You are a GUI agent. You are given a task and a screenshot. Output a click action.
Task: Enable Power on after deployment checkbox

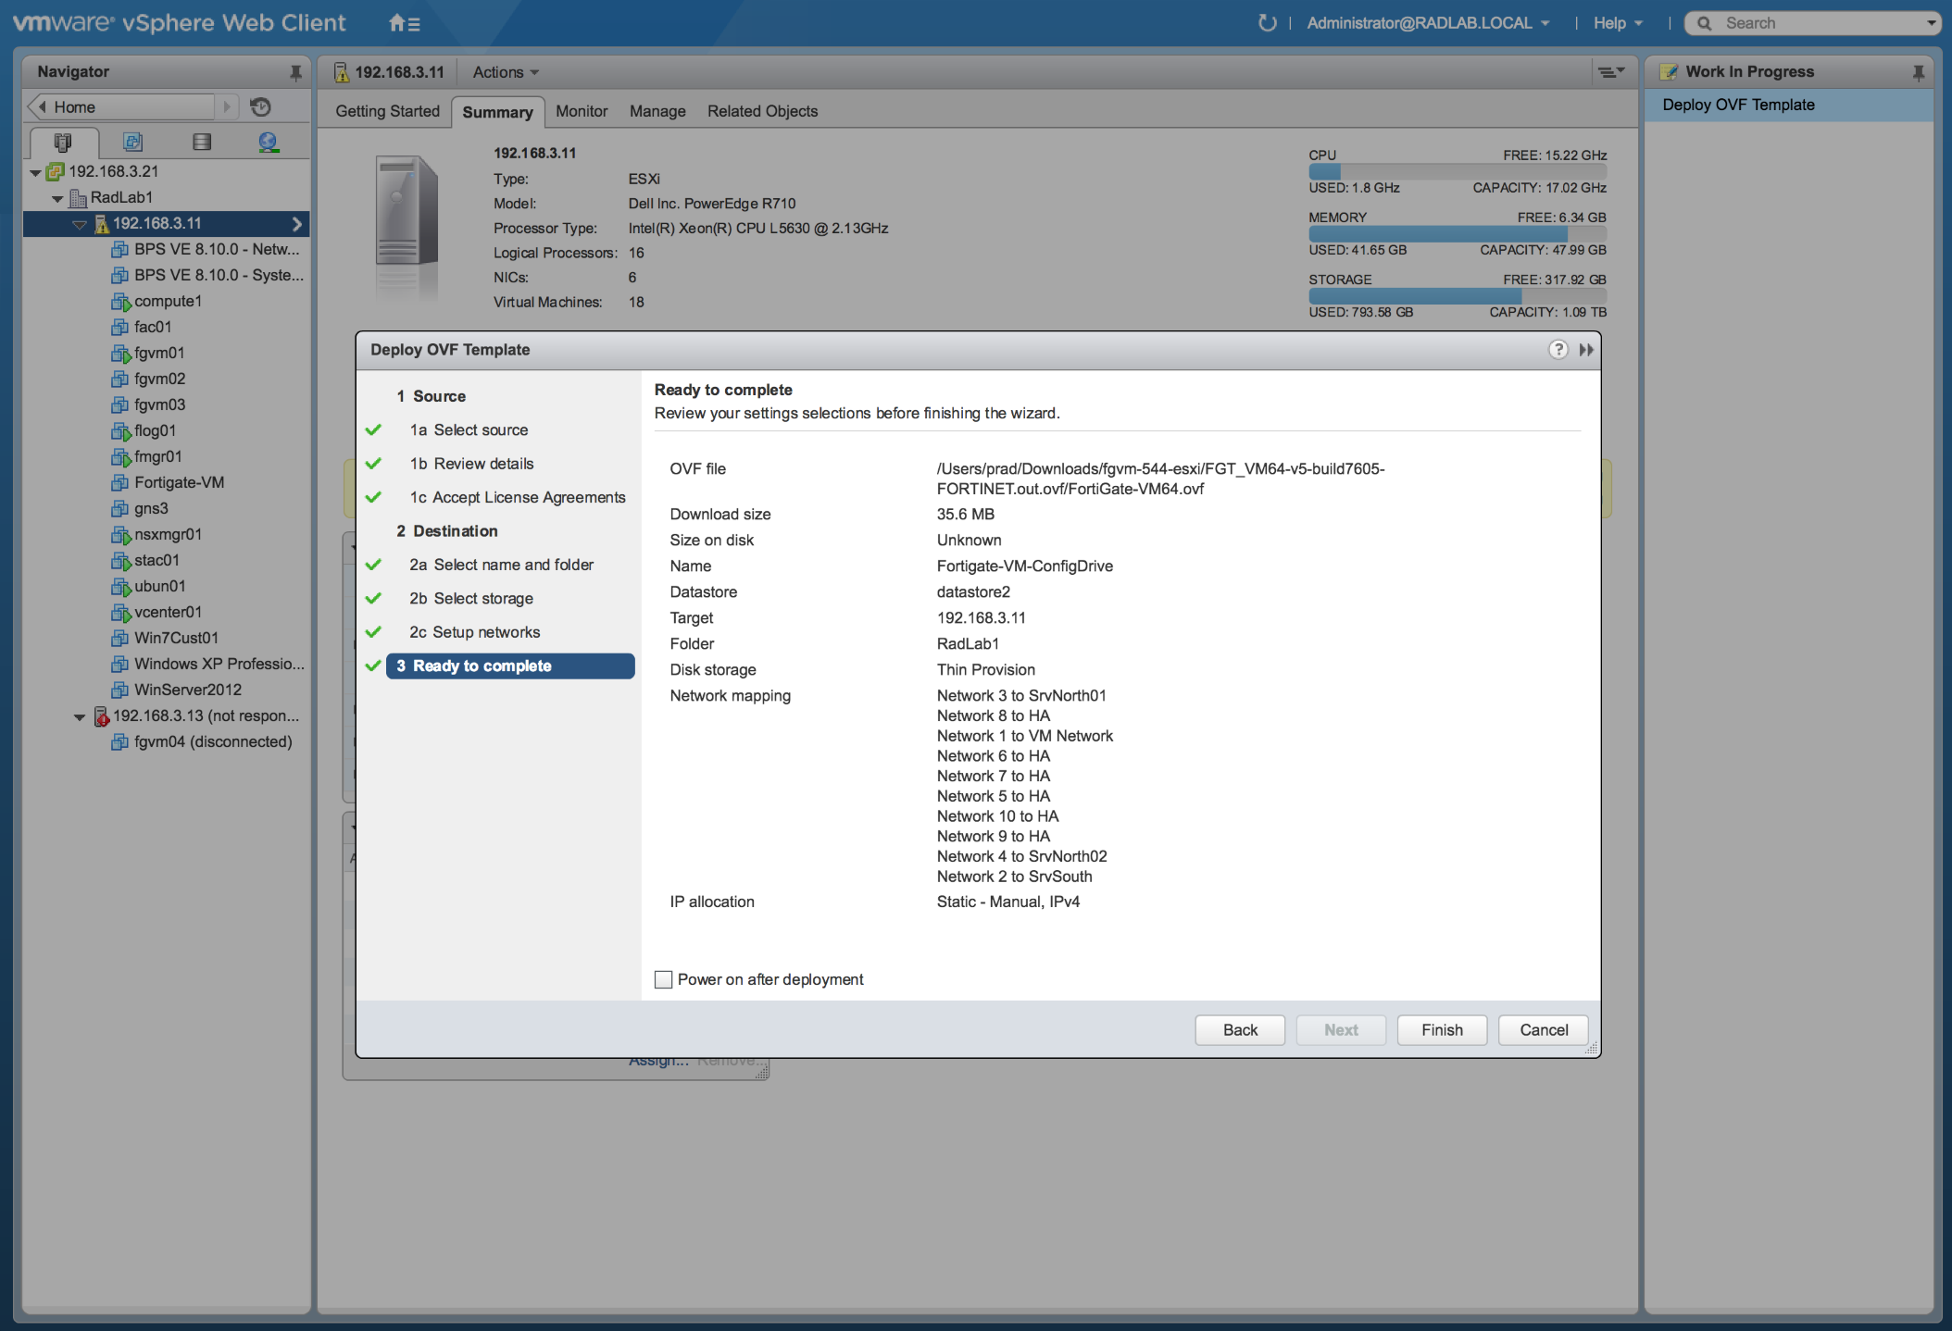point(663,979)
